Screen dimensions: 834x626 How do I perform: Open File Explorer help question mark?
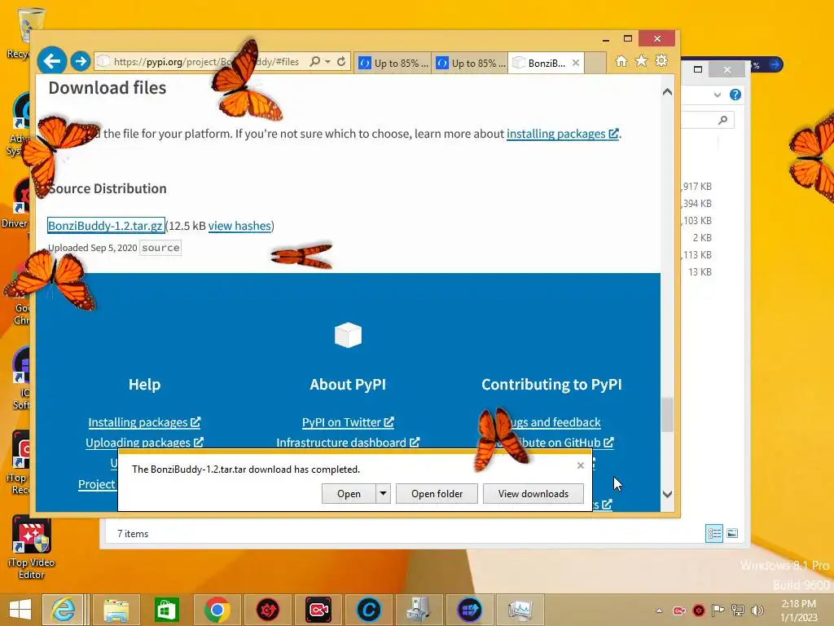[x=735, y=95]
